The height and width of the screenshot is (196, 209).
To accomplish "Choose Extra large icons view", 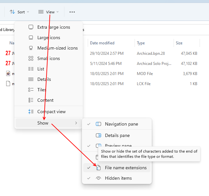I will coord(48,27).
